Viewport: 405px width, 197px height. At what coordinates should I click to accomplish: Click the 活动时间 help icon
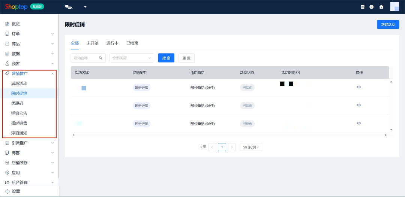[298, 72]
